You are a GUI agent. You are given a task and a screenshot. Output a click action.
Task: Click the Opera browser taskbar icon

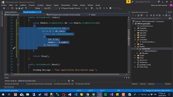[64, 95]
